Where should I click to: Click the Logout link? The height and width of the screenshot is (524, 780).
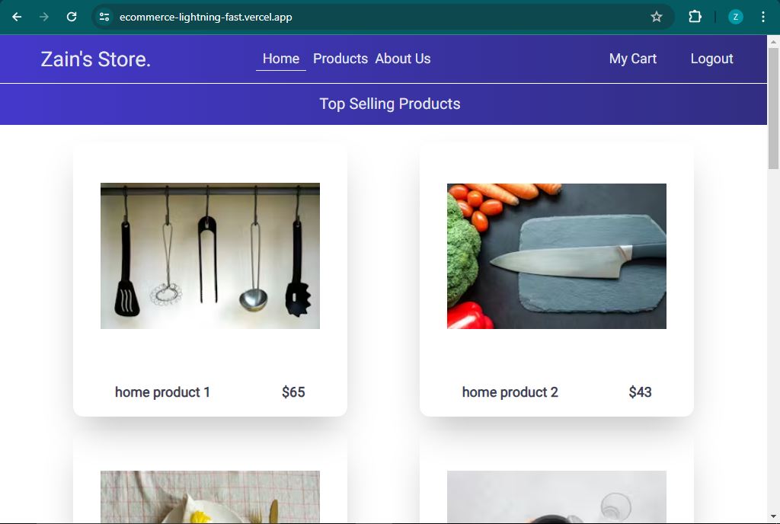click(x=711, y=59)
